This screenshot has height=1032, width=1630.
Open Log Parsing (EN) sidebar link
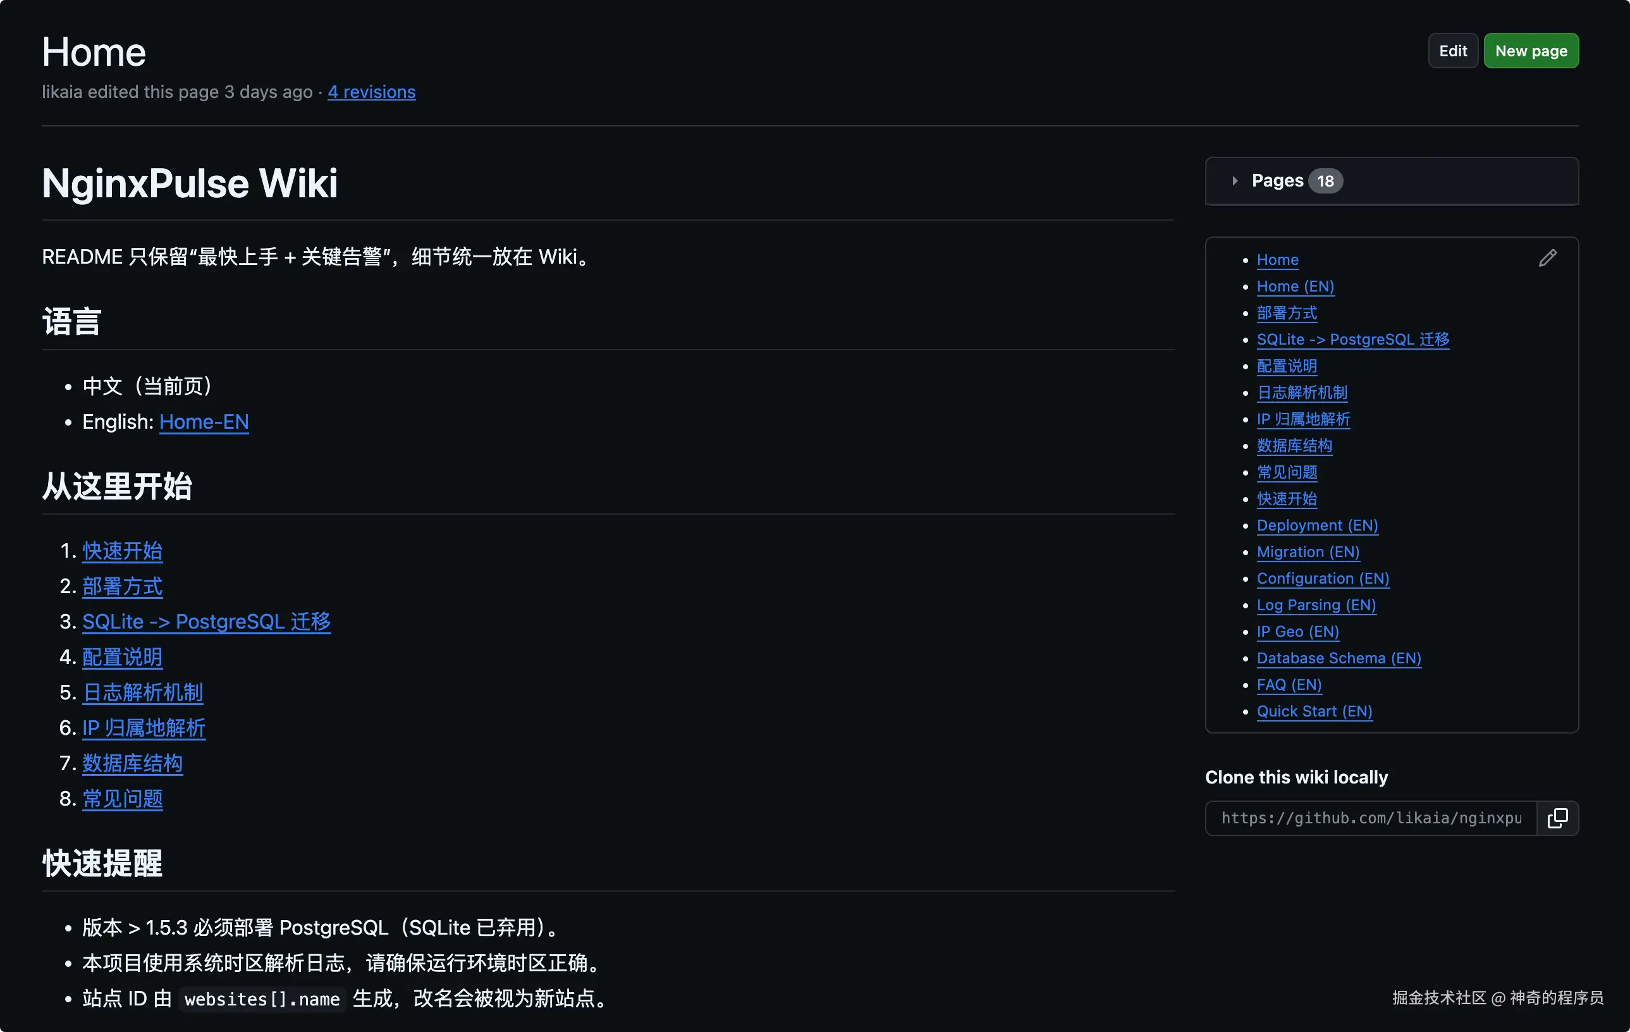point(1315,605)
